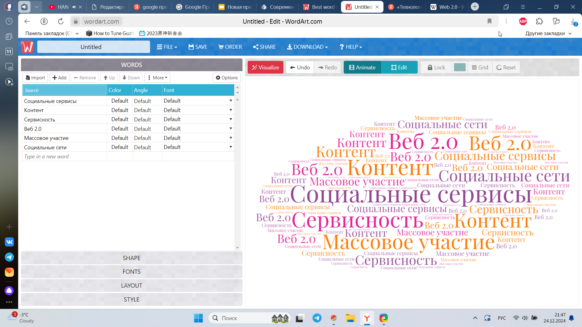Click the Add word button
Viewport: 582px width, 327px height.
pos(59,78)
